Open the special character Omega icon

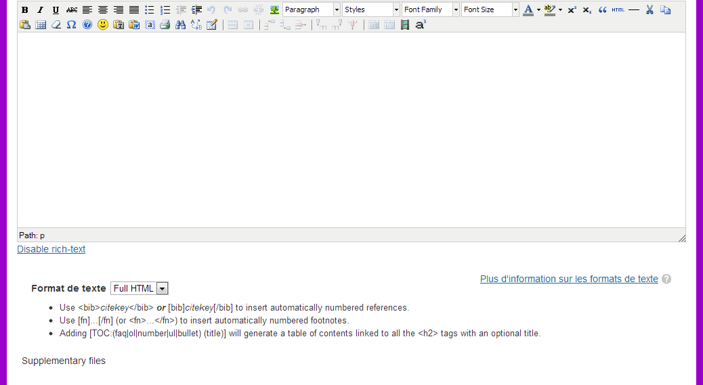[71, 25]
